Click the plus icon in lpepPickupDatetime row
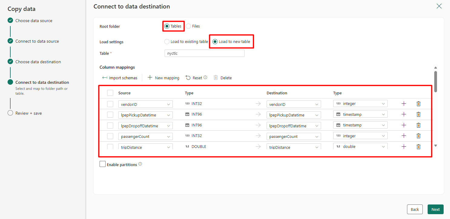The width and height of the screenshot is (450, 219). pos(404,114)
